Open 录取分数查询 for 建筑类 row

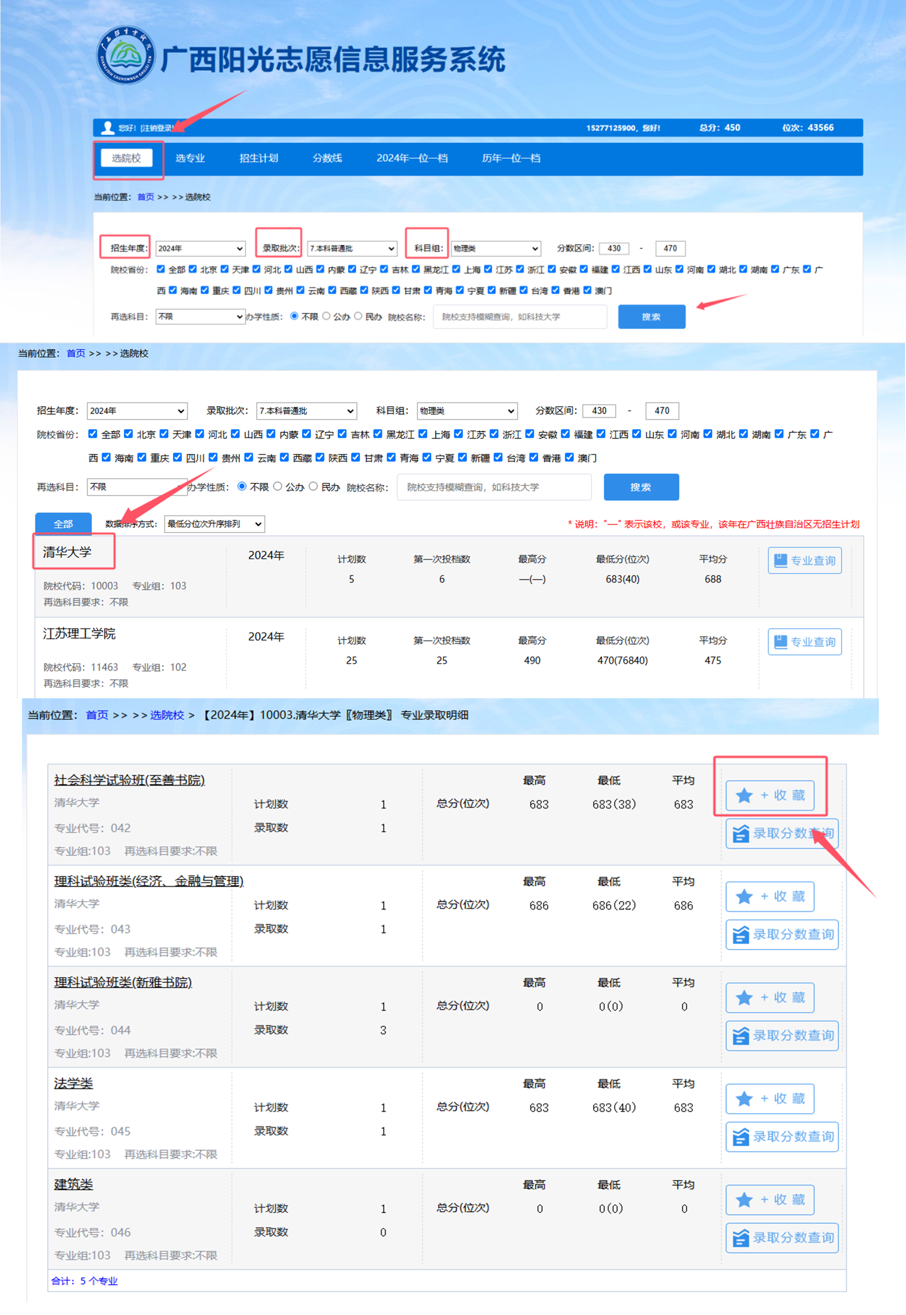tap(782, 1237)
